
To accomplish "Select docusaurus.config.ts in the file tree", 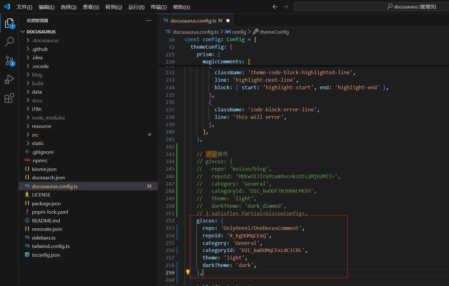I will [88, 186].
